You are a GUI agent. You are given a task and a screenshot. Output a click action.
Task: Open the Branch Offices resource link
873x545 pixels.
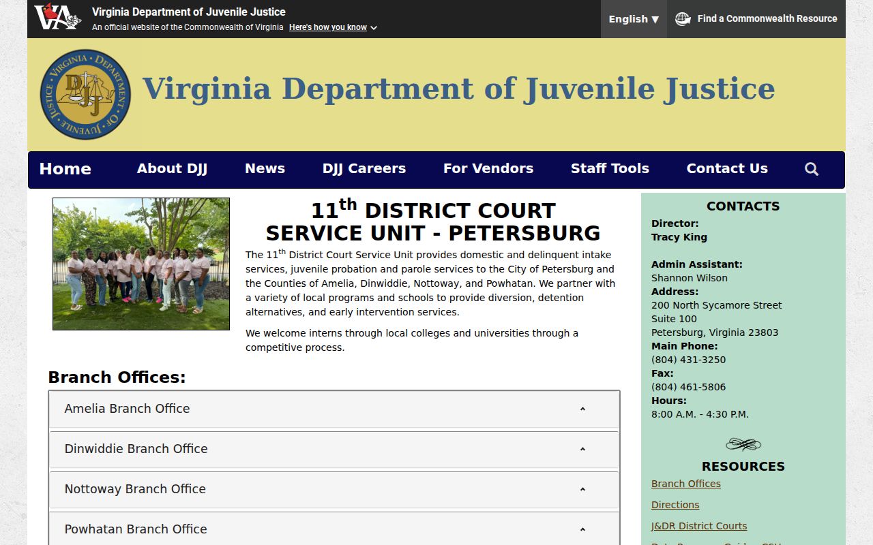click(x=685, y=484)
